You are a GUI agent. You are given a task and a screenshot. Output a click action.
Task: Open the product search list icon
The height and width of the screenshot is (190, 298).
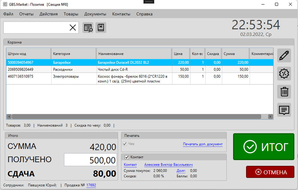88,28
